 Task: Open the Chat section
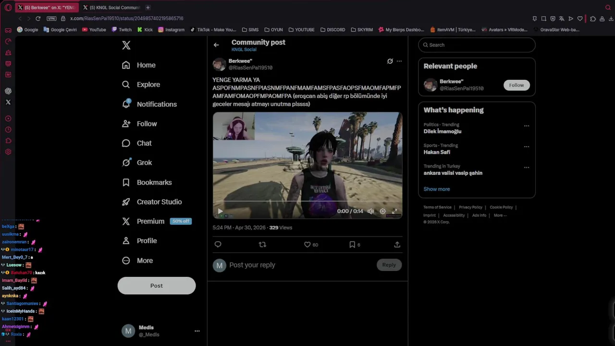click(x=137, y=143)
